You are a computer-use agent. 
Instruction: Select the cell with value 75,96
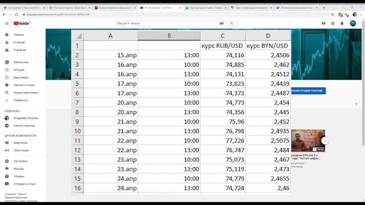(223, 121)
